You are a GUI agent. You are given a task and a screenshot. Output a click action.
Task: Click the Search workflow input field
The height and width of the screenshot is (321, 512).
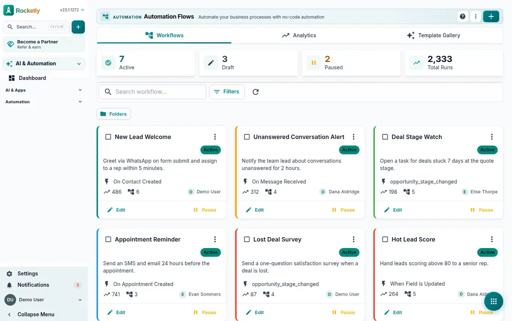pos(153,92)
